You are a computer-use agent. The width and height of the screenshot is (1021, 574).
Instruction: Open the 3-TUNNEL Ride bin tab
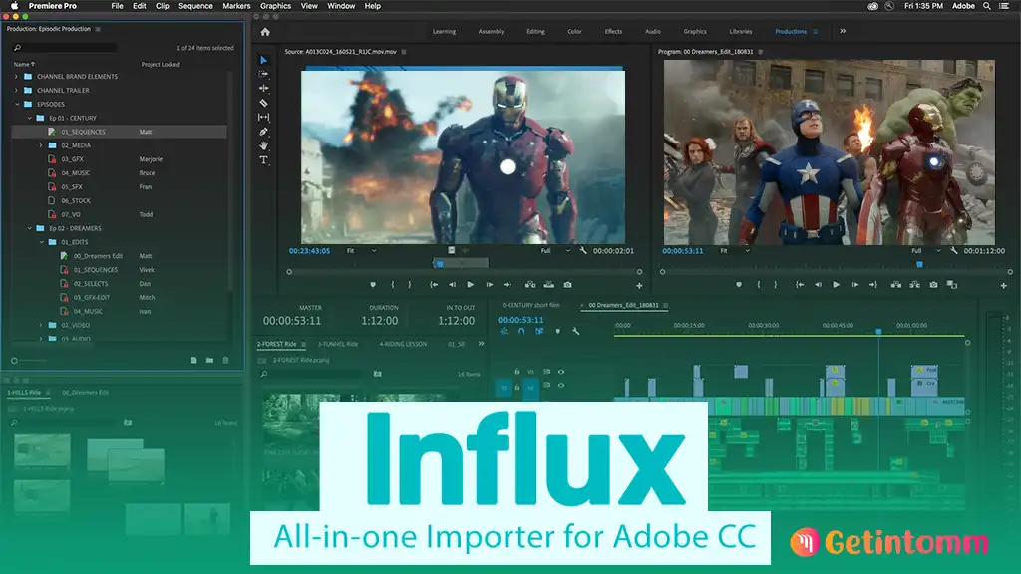[338, 344]
